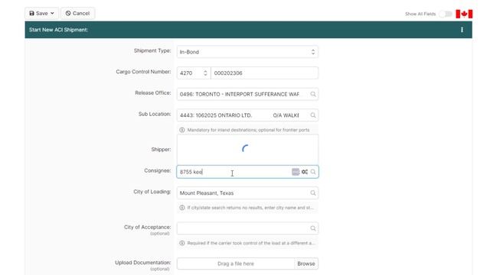The image size is (490, 275).
Task: Click the Browse button
Action: (x=306, y=264)
